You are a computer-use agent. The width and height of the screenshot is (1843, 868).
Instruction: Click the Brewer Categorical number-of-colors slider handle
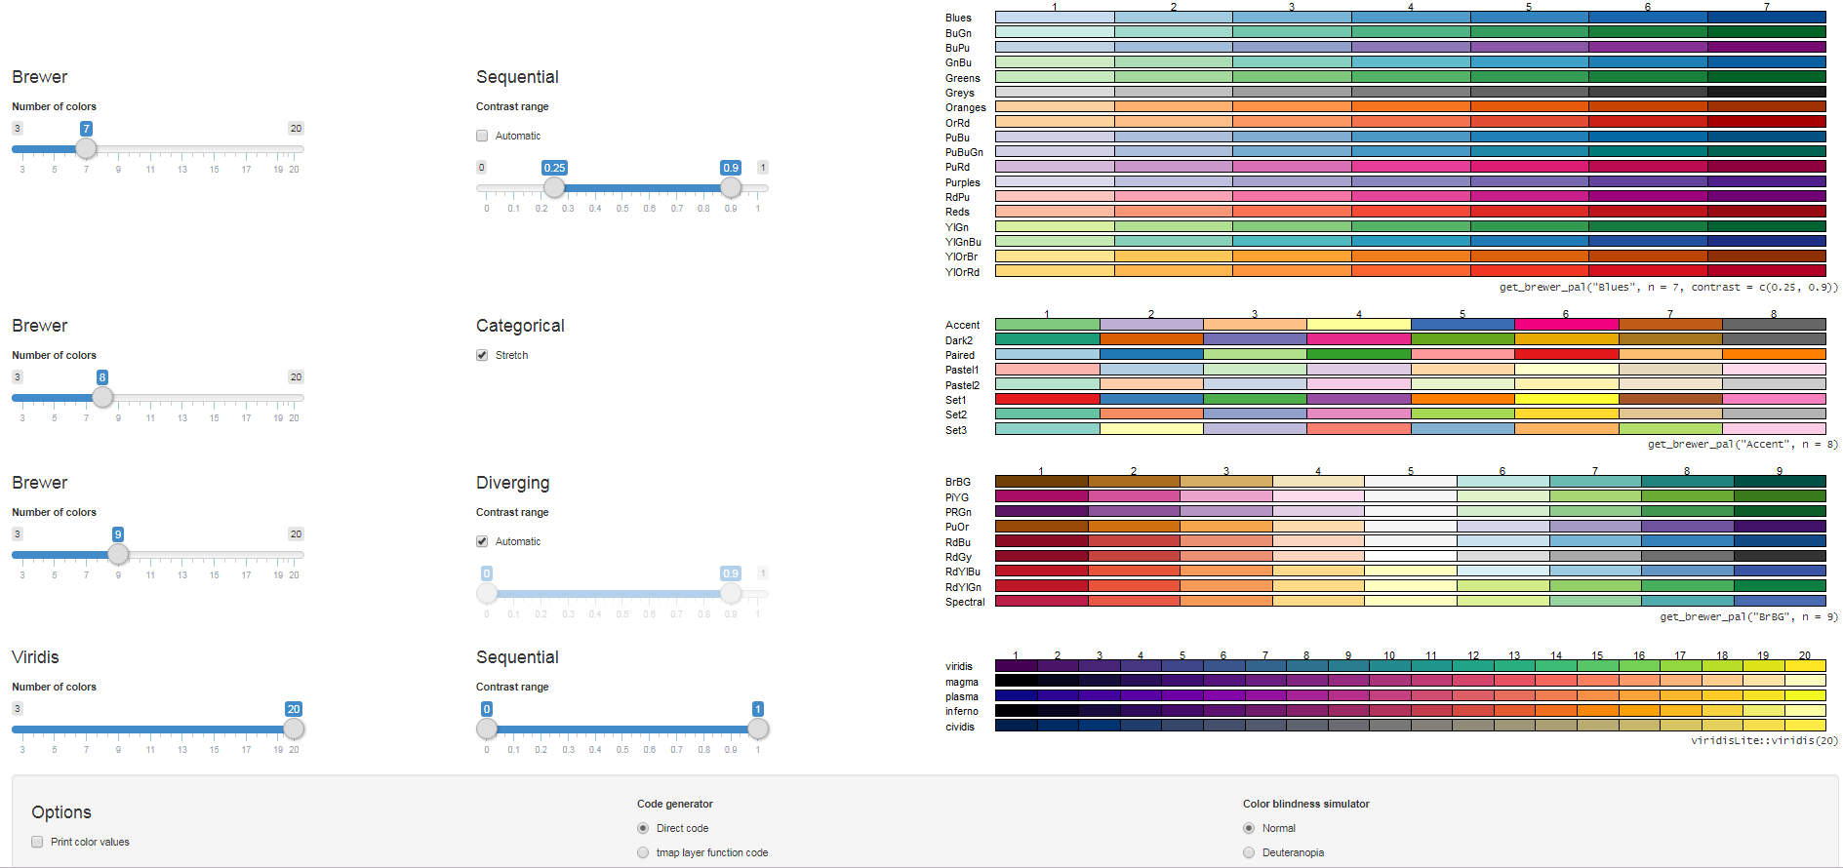[102, 398]
